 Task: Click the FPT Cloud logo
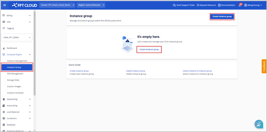pyautogui.click(x=25, y=5)
